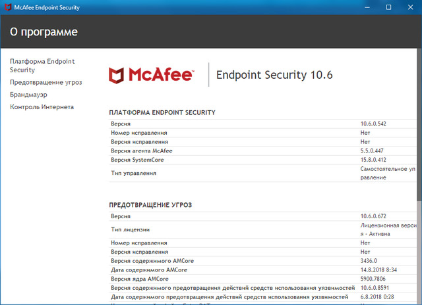Click the McAfee shield icon in title bar
Screen dimensions: 422x305
(8, 7)
